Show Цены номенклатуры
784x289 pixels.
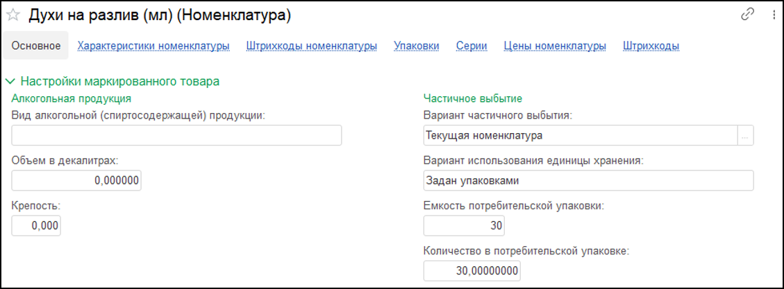555,46
